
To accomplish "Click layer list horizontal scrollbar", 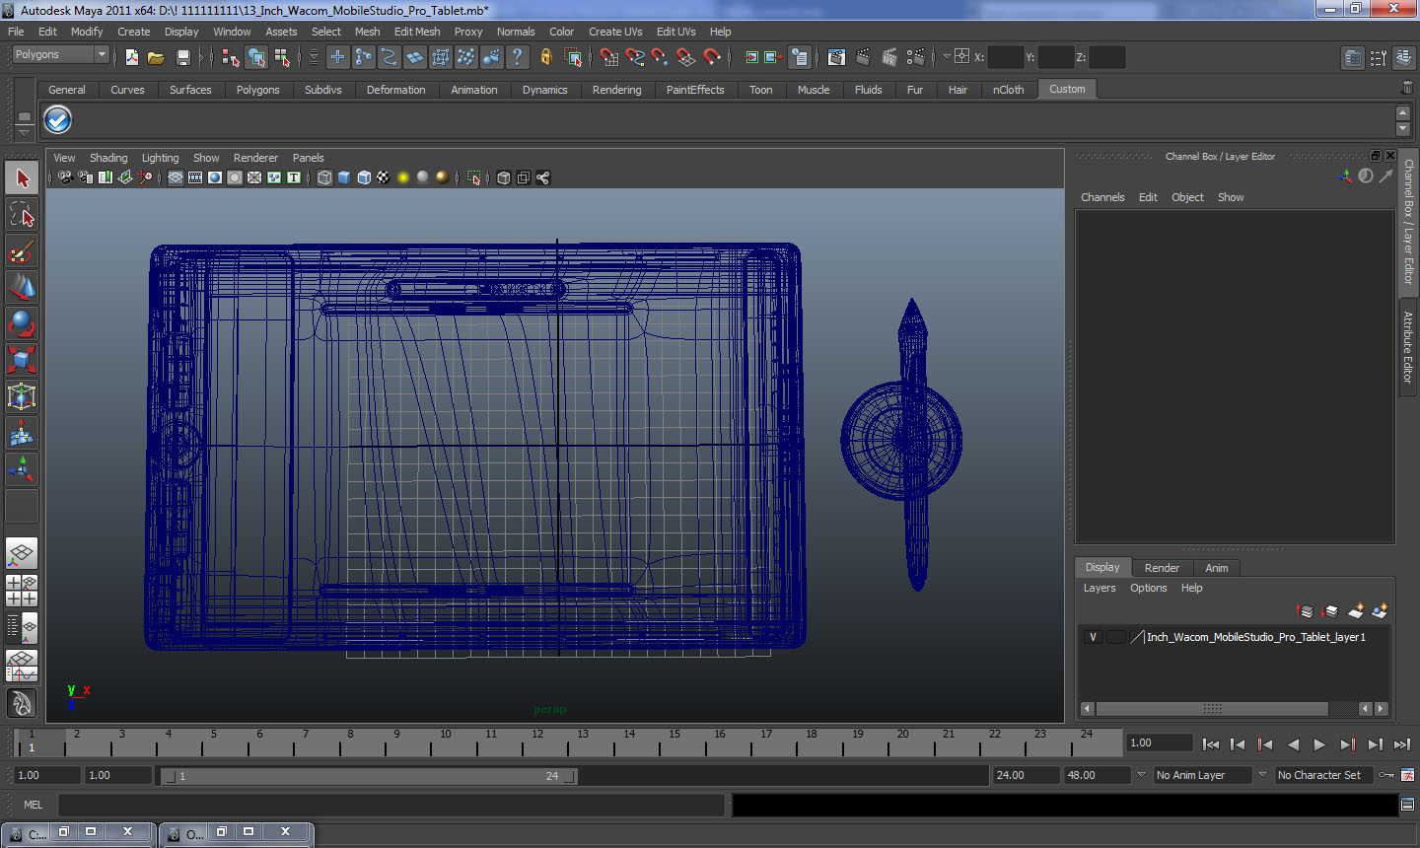I will coord(1212,709).
